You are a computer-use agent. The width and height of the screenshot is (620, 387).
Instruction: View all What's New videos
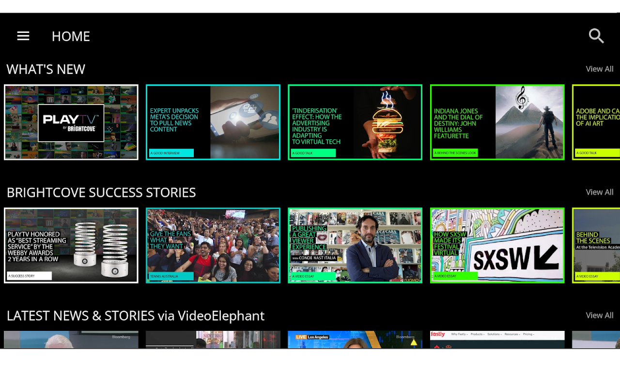[x=600, y=69]
